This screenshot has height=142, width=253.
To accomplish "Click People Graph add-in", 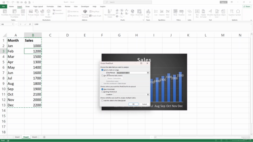I will (x=95, y=16).
